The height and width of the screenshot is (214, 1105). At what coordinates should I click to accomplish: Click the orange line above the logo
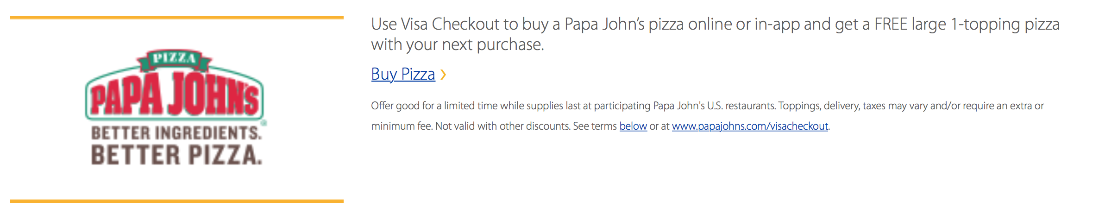click(x=177, y=18)
